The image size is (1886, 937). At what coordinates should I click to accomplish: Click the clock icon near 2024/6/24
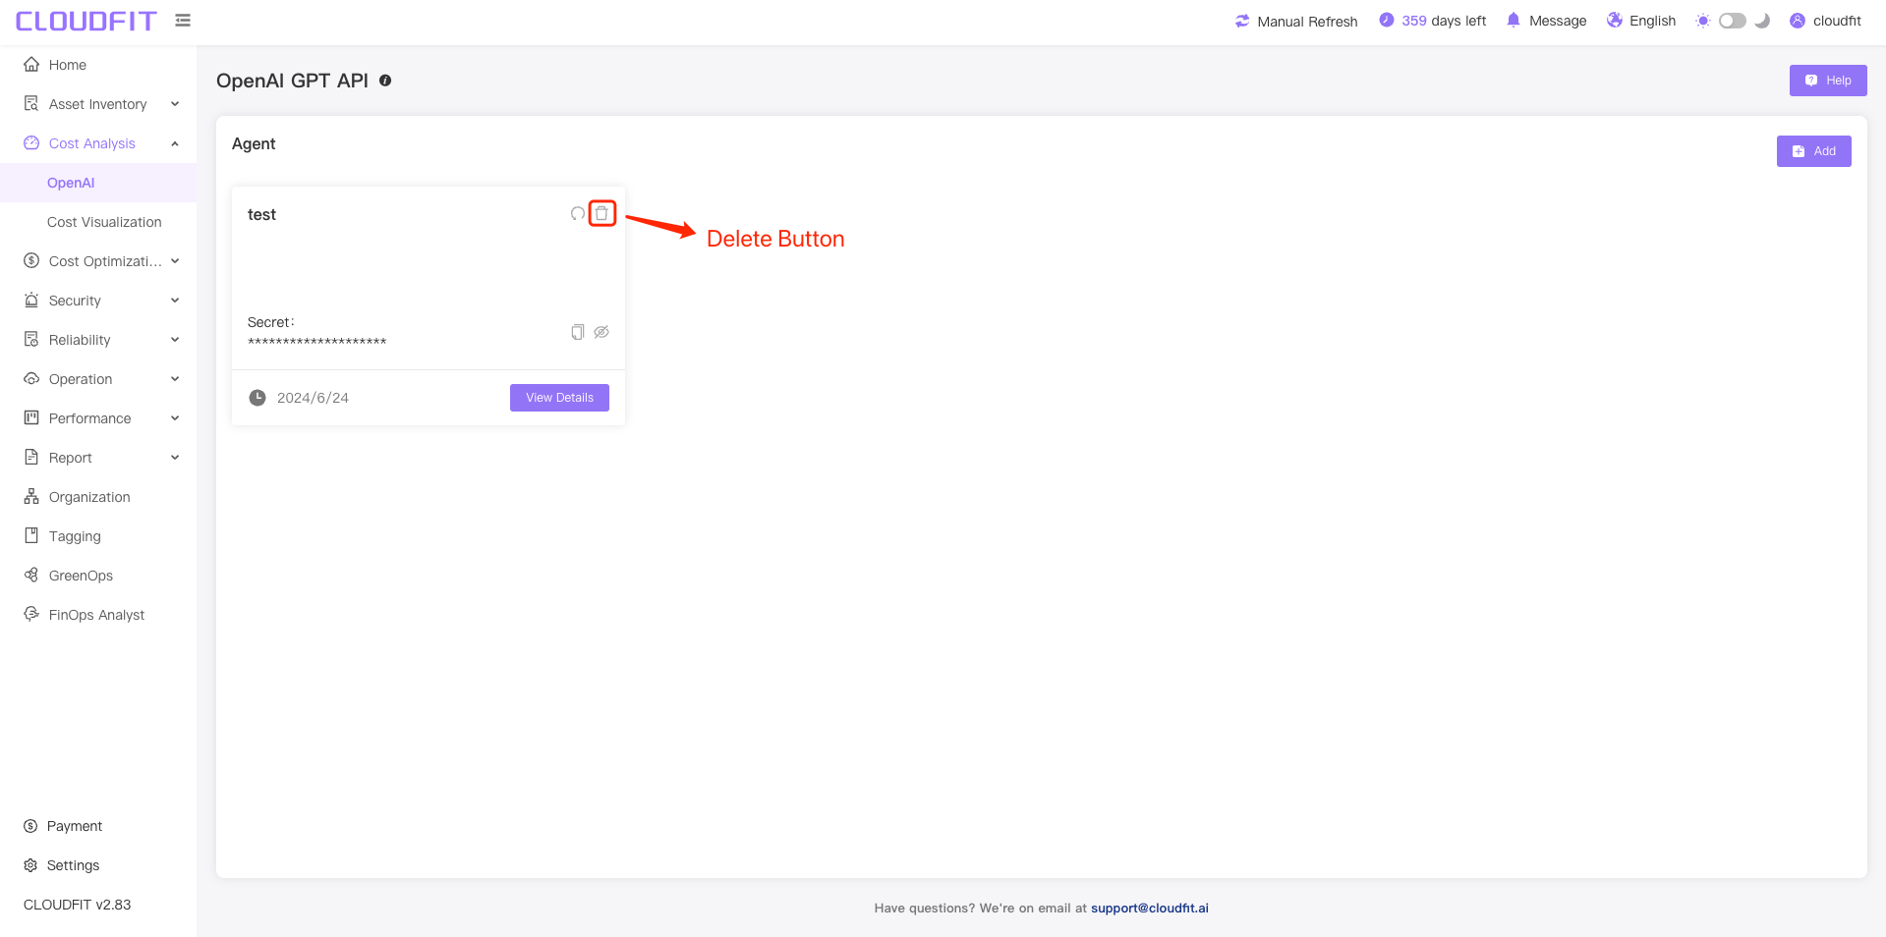(x=257, y=398)
